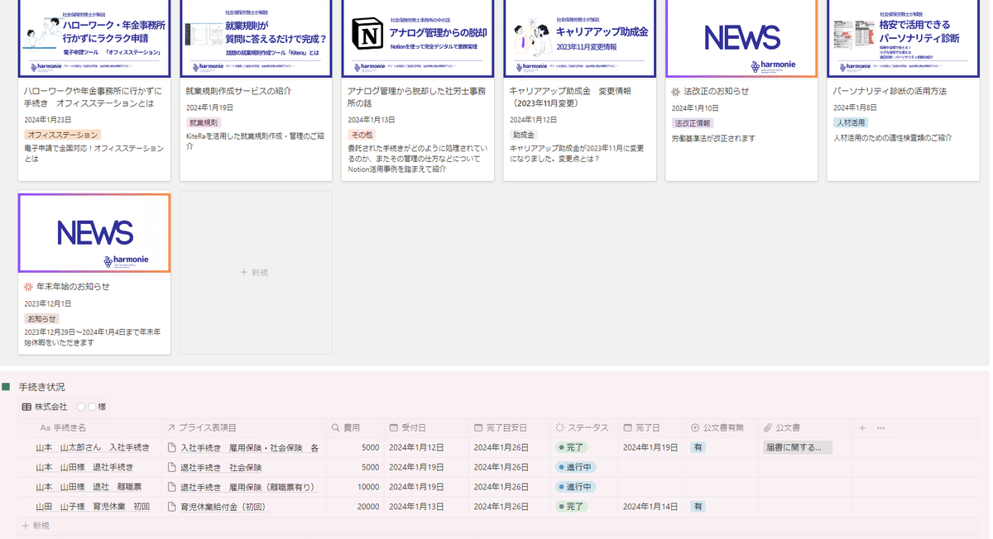
Task: Open the キャリアアップ助成金 gallery card
Action: (579, 91)
